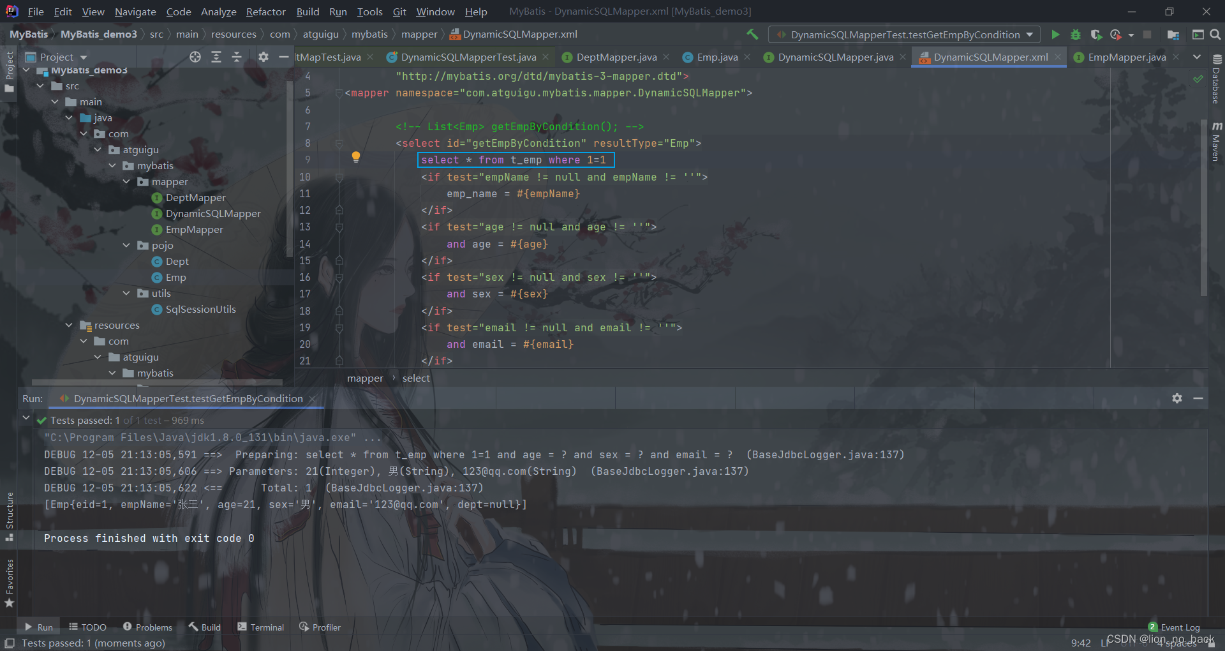The height and width of the screenshot is (651, 1225).
Task: Switch to DynamicSQLMapperTest.java tab
Action: [x=468, y=57]
